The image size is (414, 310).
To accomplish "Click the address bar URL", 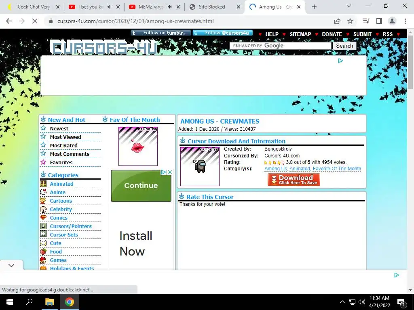I will [135, 21].
